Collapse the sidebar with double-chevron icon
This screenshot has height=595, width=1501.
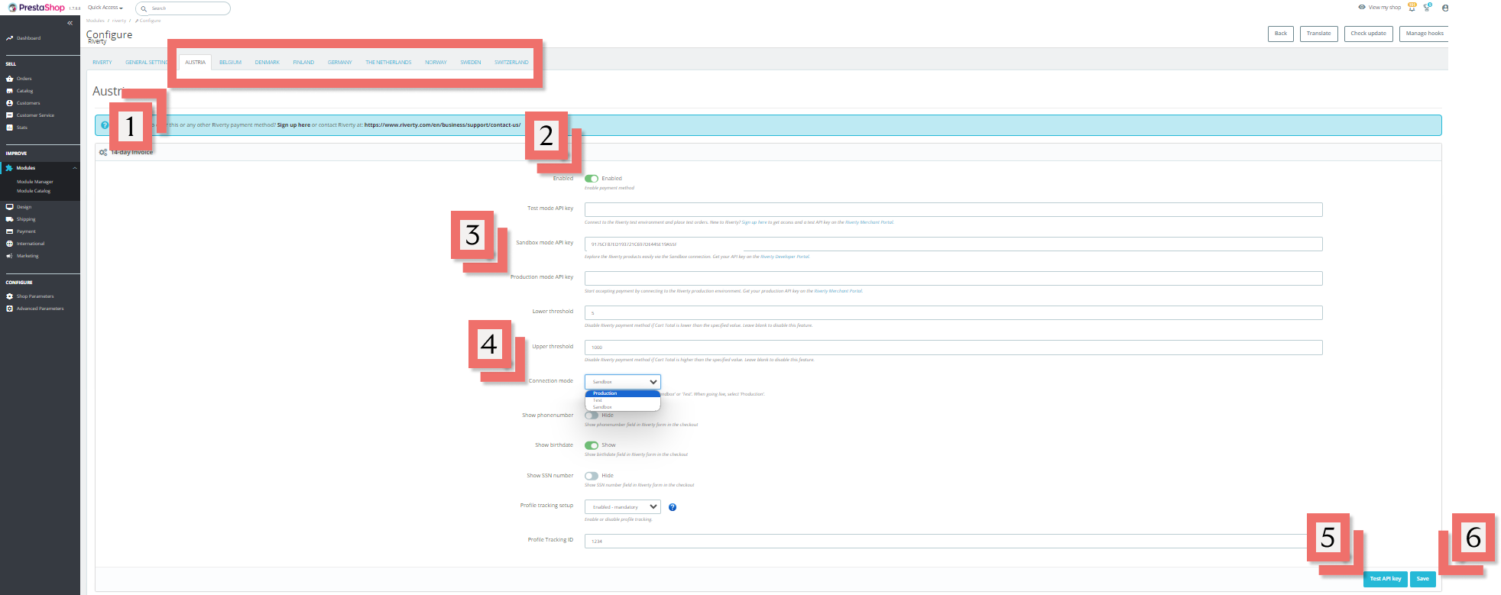(70, 23)
